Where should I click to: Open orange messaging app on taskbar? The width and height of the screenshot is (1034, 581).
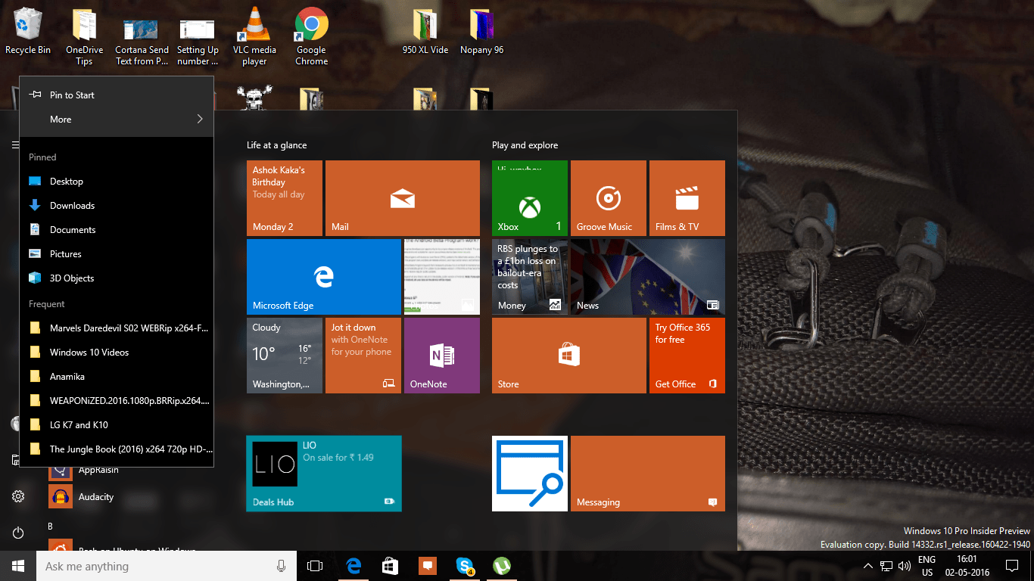tap(427, 566)
